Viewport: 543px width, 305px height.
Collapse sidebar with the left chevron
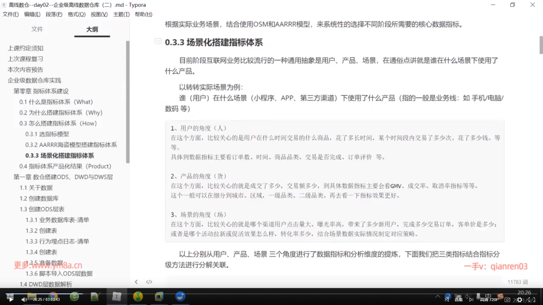(136, 282)
